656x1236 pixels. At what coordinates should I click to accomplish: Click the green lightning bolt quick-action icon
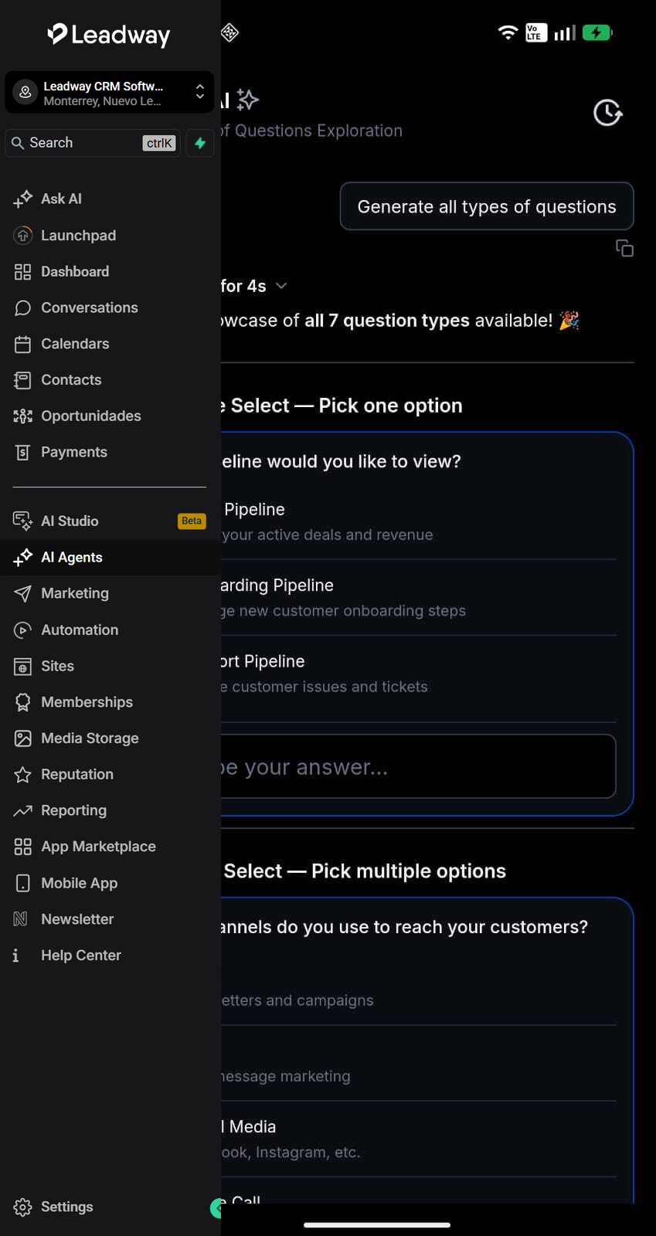[200, 143]
